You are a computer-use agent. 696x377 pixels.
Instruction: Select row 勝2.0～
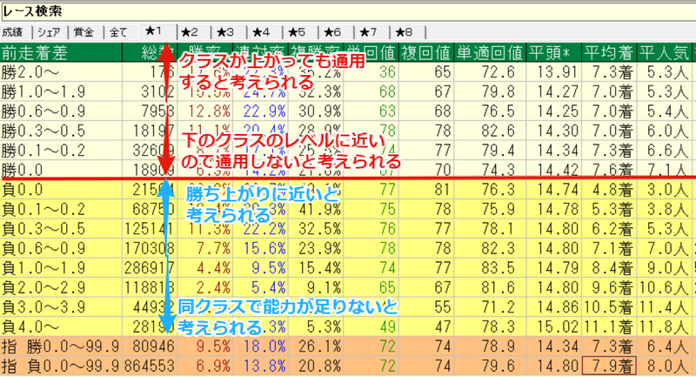[x=348, y=72]
